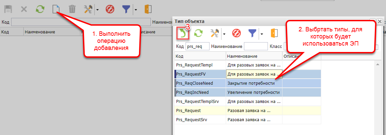Select the Prs_ReqCloseNeed row
Image resolution: width=386 pixels, height=135 pixels.
click(x=200, y=83)
